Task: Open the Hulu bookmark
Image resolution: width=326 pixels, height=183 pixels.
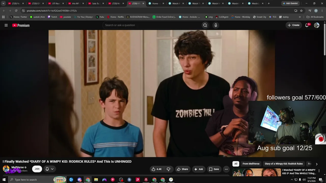Action: (x=100, y=17)
